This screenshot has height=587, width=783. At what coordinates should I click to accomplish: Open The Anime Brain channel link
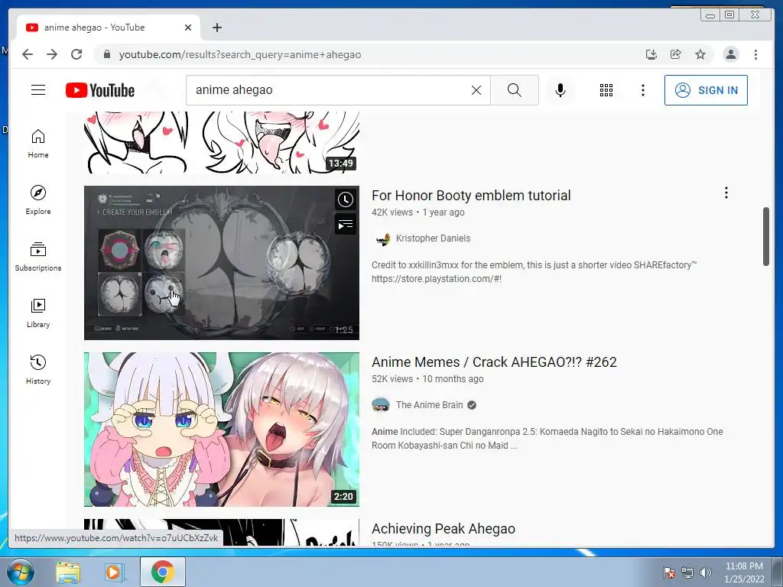pos(430,405)
